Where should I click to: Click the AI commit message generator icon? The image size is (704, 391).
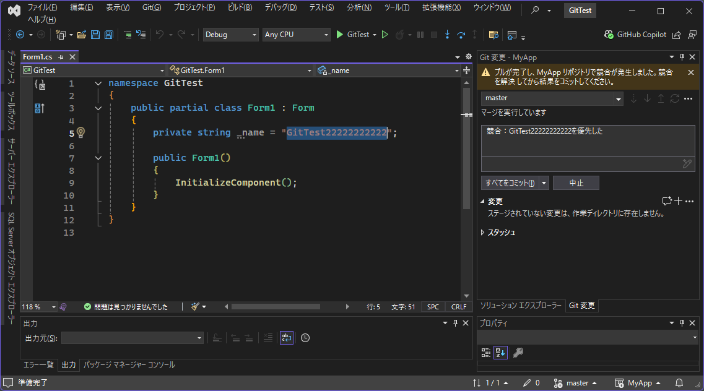[687, 164]
